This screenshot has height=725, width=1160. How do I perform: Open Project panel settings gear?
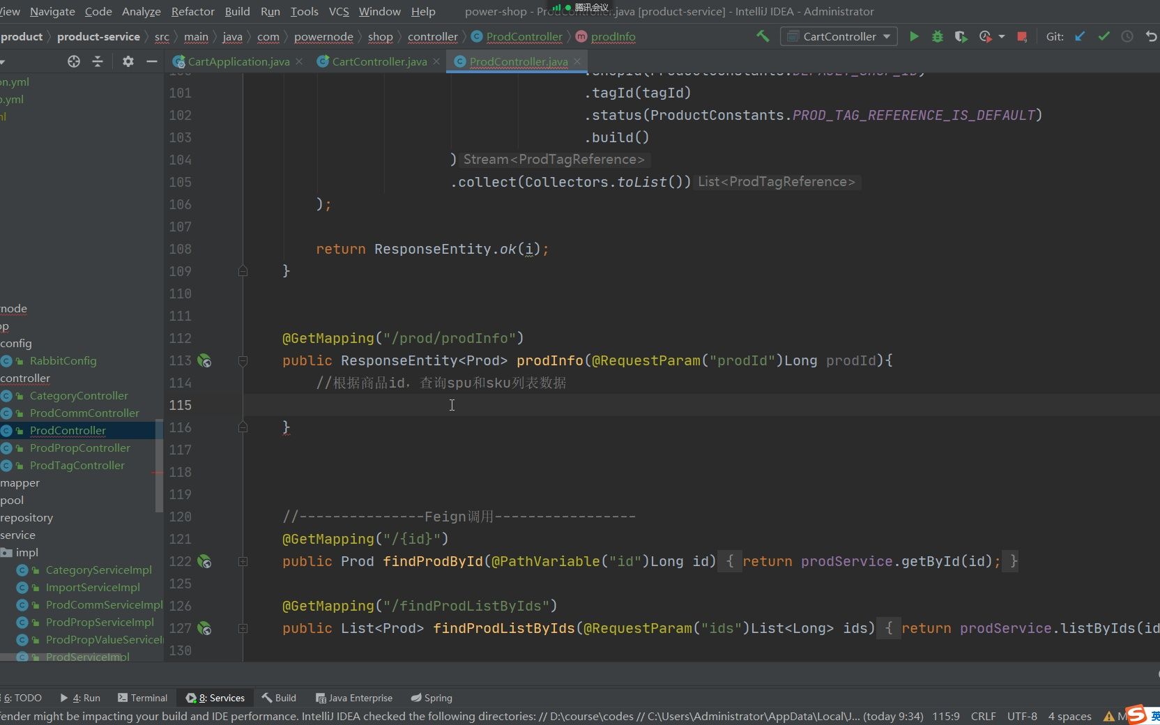128,61
